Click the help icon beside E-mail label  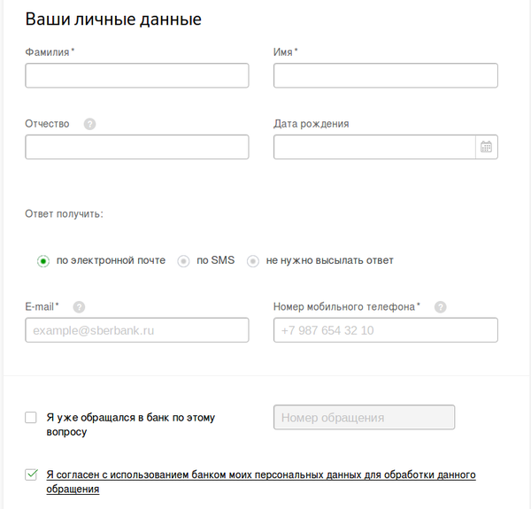(x=79, y=307)
